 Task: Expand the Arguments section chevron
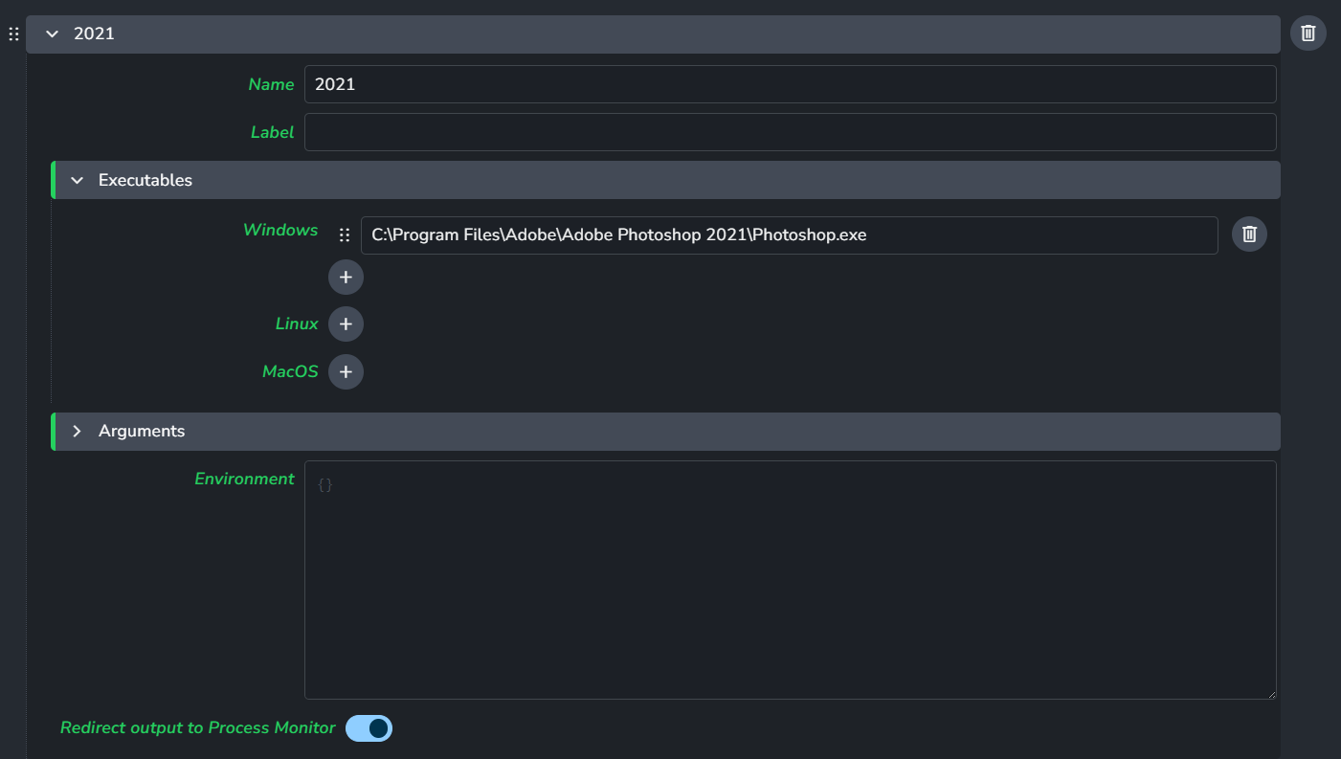(x=78, y=432)
